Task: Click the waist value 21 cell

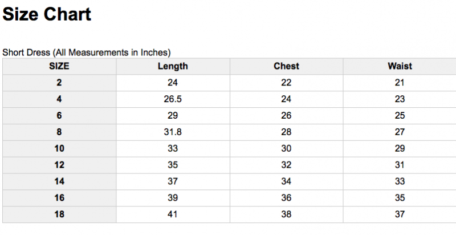Action: click(x=400, y=83)
